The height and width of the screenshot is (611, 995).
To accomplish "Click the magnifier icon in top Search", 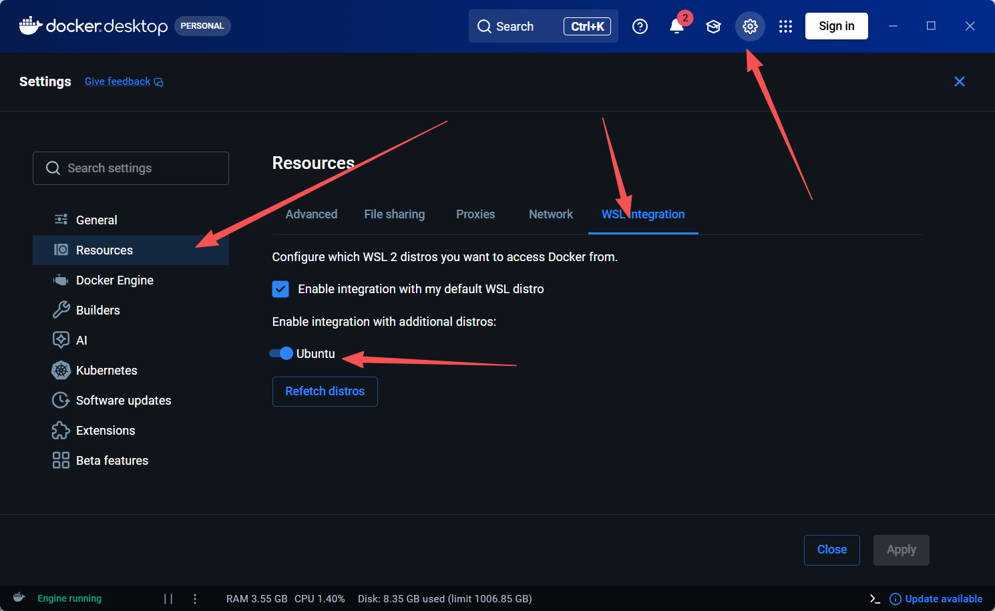I will tap(484, 26).
